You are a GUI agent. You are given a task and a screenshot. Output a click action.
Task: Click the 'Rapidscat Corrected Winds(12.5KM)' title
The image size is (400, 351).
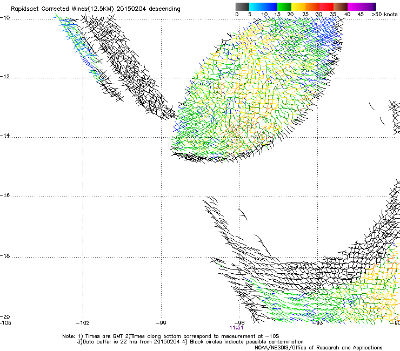pos(62,9)
